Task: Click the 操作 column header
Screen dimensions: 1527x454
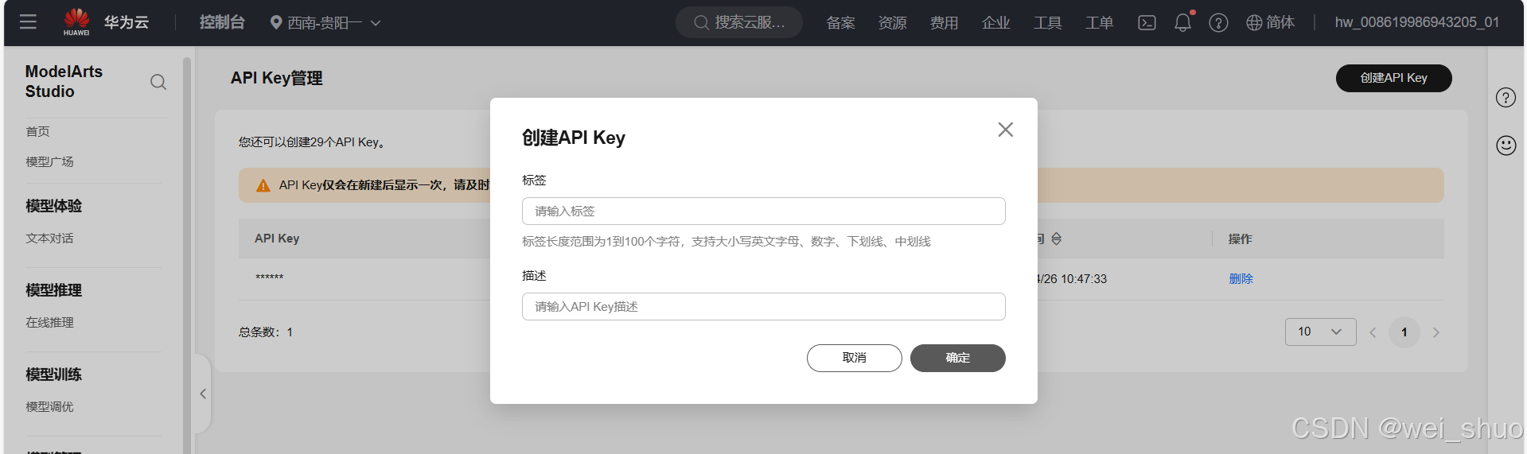Action: point(1241,239)
